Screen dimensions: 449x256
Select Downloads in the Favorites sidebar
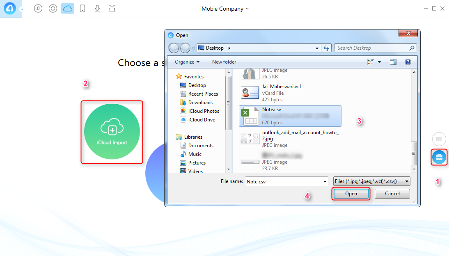coord(200,103)
